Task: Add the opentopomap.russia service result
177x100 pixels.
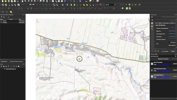Action: point(175,70)
